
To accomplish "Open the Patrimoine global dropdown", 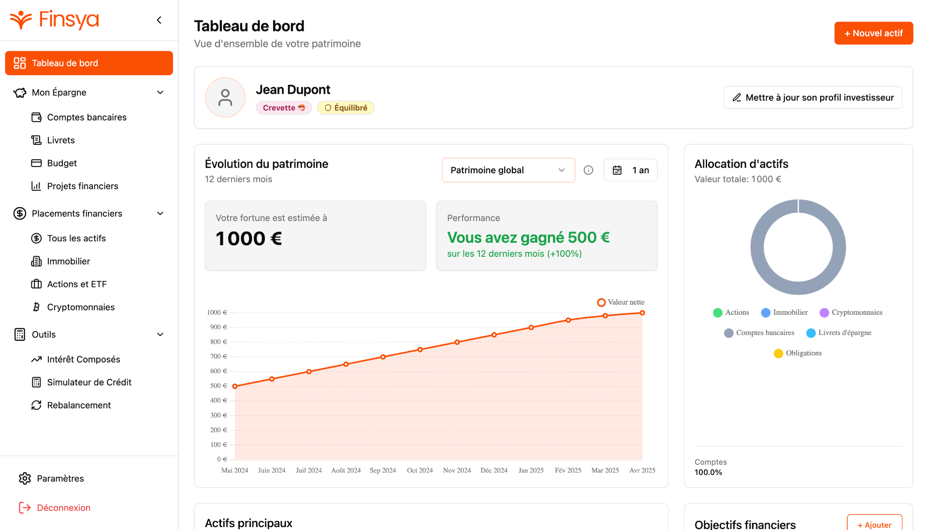I will (508, 170).
